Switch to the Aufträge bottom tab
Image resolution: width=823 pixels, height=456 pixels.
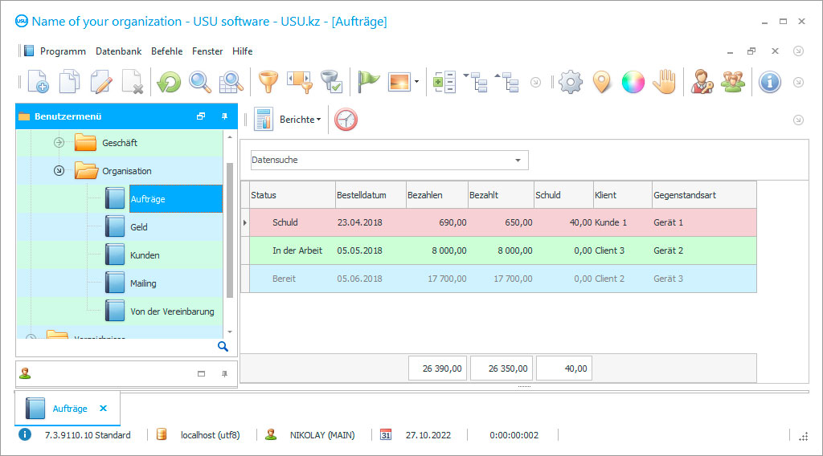coord(69,409)
